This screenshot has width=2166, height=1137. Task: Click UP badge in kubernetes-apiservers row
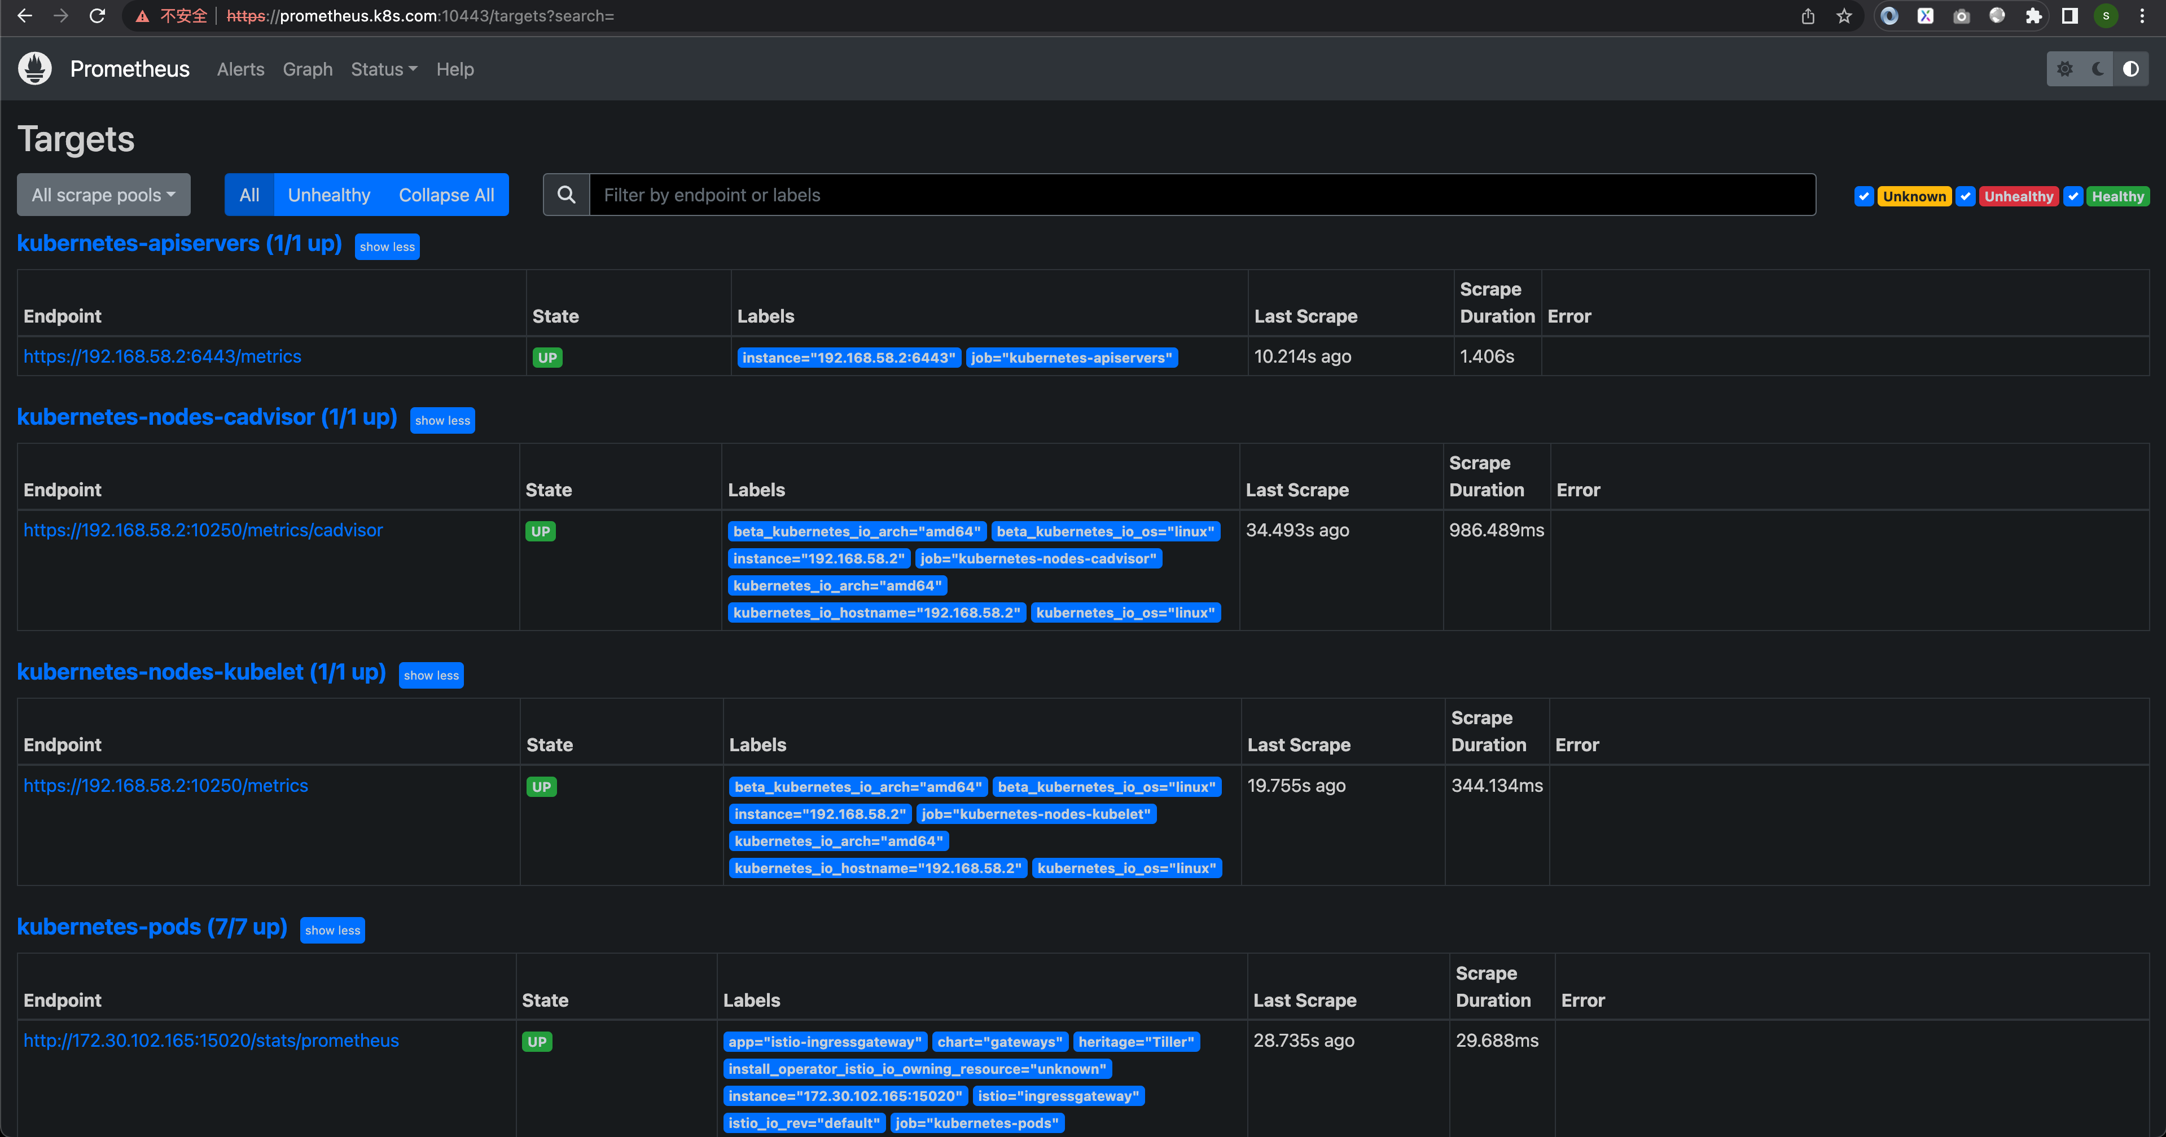(547, 358)
